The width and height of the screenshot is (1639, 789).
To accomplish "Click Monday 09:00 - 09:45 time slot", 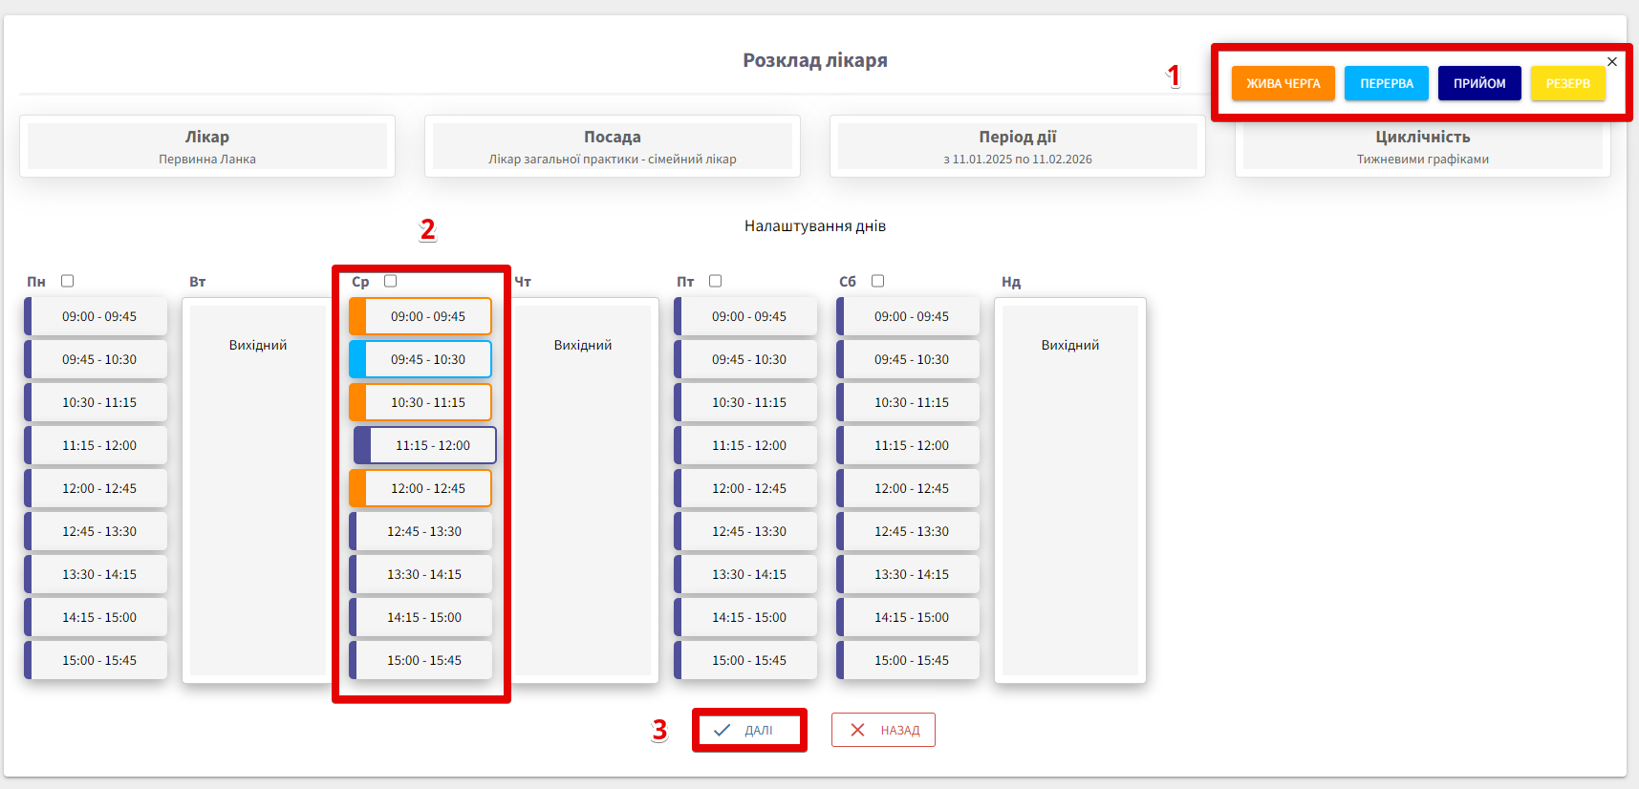I will tap(97, 317).
